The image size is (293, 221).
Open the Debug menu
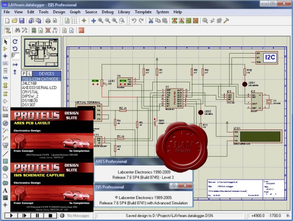107,12
